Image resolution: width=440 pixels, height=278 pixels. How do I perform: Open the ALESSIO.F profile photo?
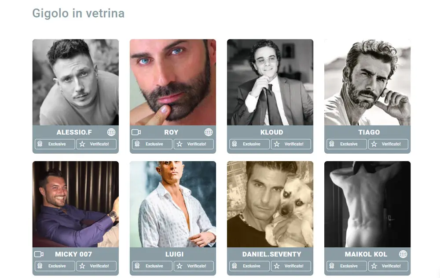click(76, 82)
